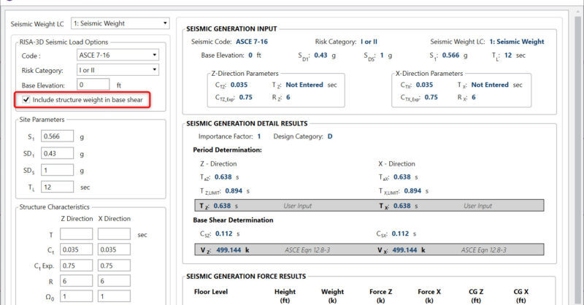The width and height of the screenshot is (584, 305).
Task: Select the Ct field in X Direction
Action: click(113, 250)
